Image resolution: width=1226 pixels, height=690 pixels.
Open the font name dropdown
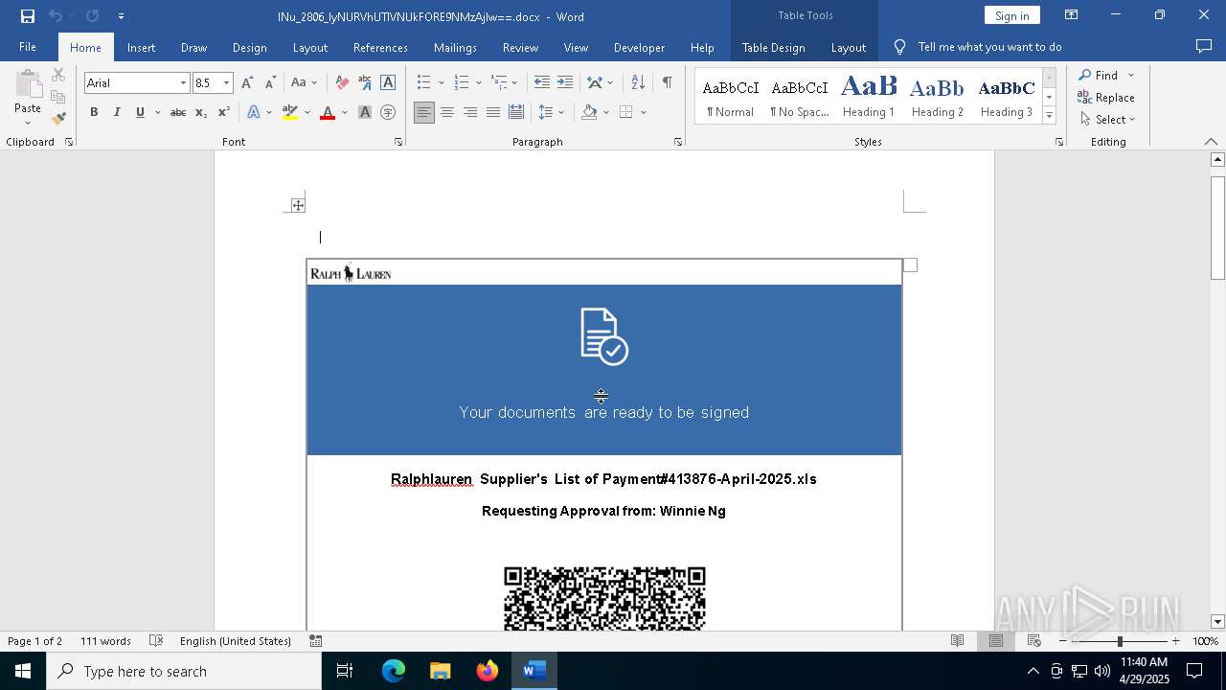(x=183, y=83)
